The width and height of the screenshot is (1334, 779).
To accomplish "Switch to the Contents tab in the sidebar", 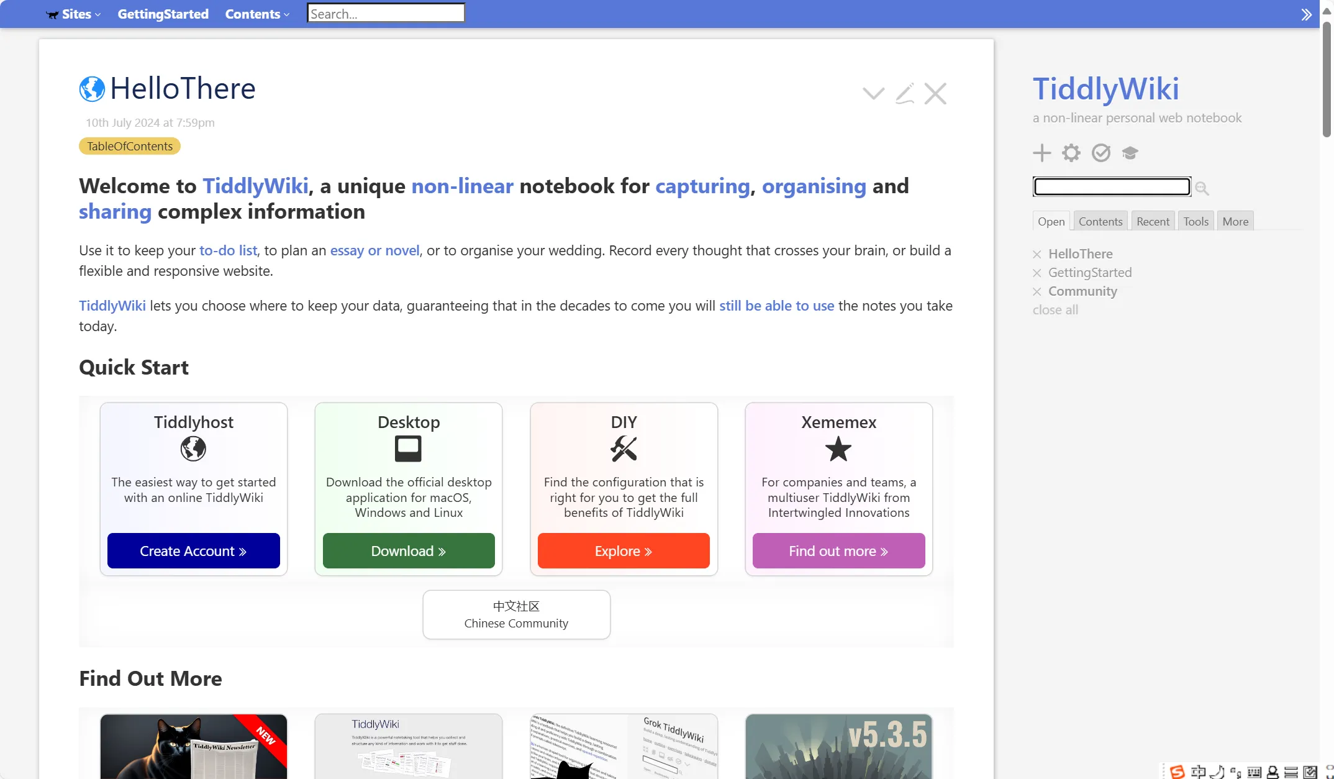I will tap(1100, 221).
